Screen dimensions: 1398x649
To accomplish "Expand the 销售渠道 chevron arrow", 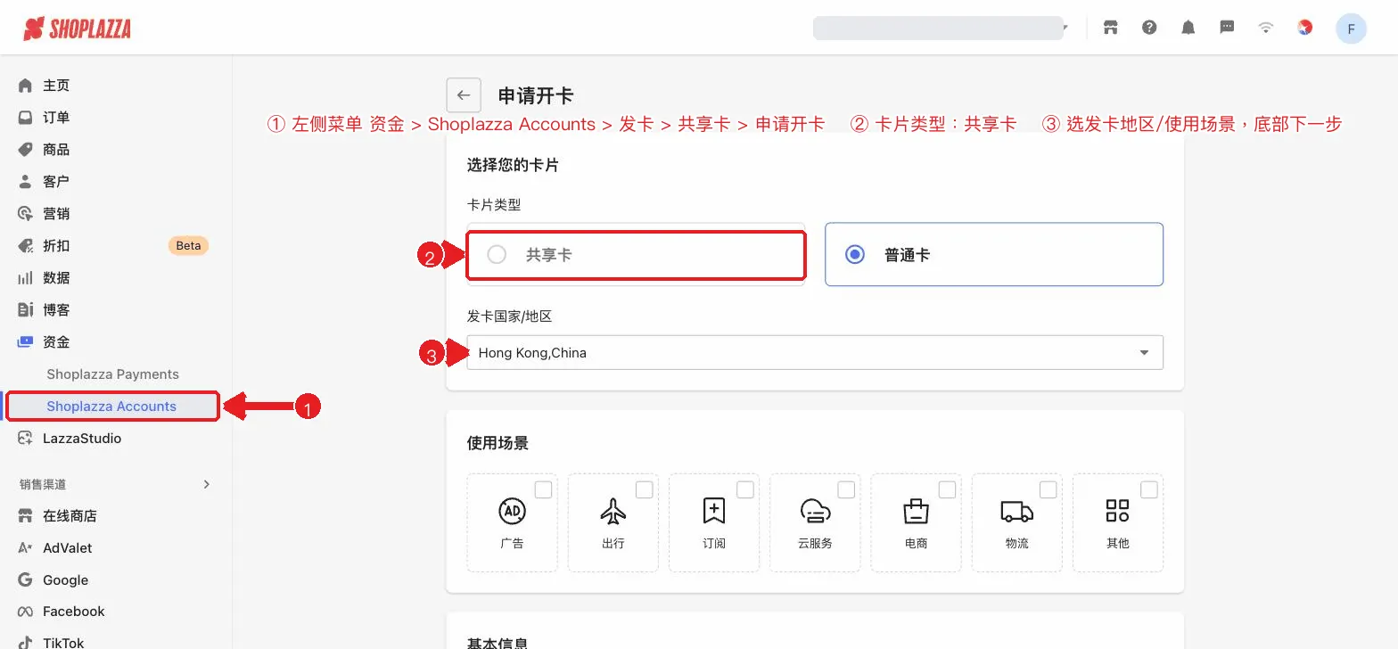I will click(207, 484).
